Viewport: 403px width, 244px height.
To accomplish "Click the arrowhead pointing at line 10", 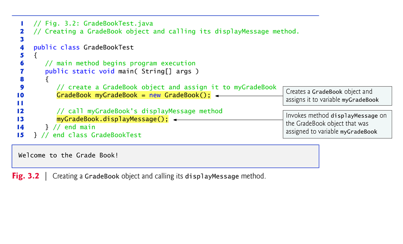I will point(217,96).
